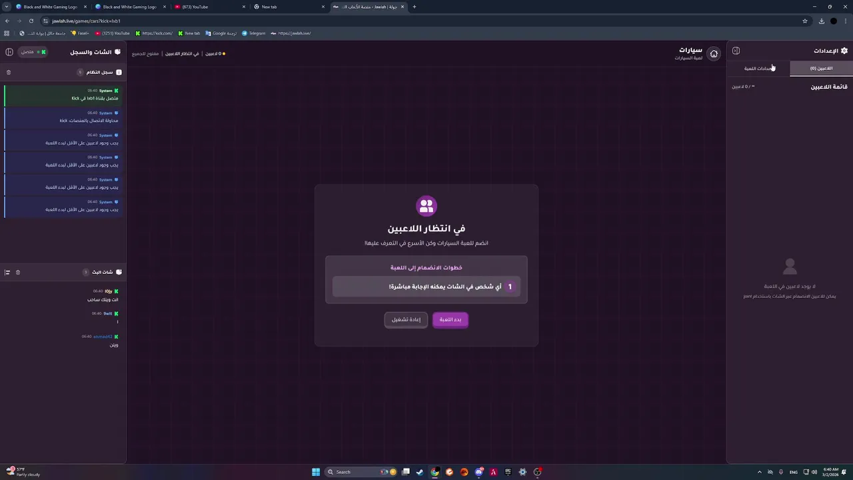Open the Chrome apps grid in bookmarks bar

pyautogui.click(x=7, y=33)
